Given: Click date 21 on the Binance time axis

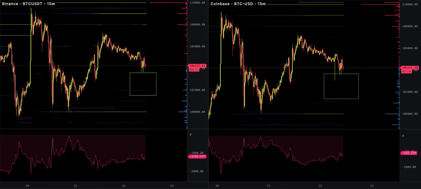Looking at the screenshot, I should click(x=76, y=186).
